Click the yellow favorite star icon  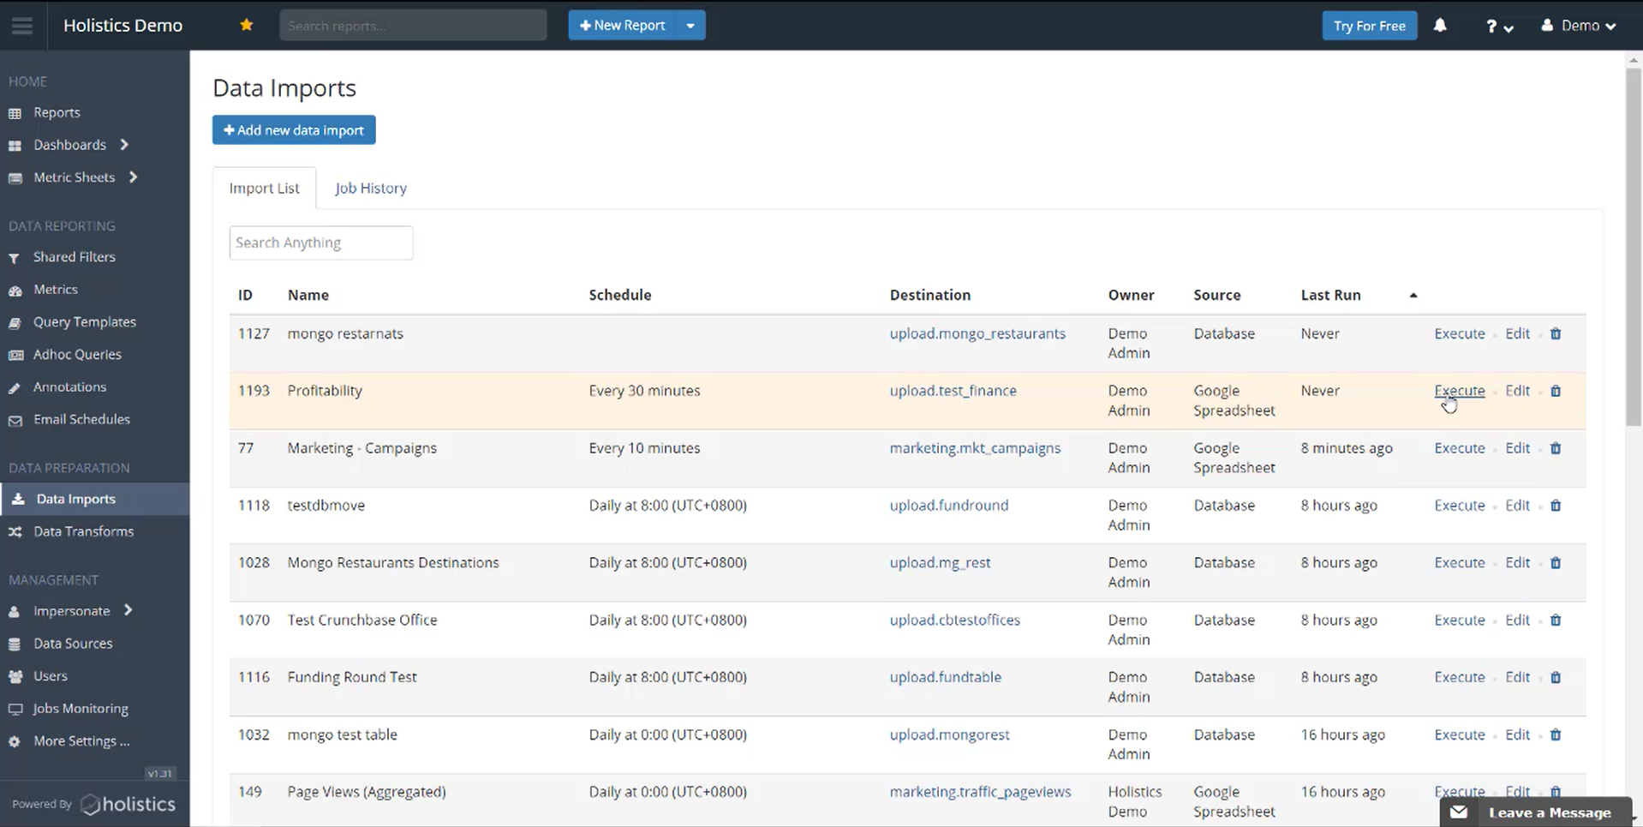(x=247, y=25)
